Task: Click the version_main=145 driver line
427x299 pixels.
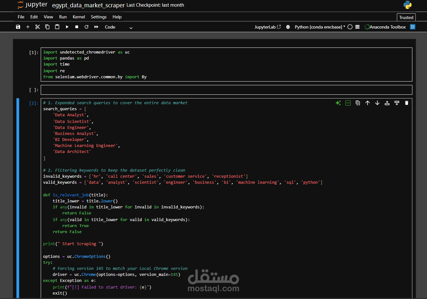Action: [116, 275]
